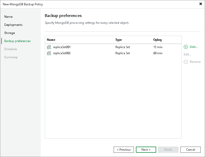Sort by the Oplog column header
Screen dimensions: 205x157
click(x=157, y=40)
